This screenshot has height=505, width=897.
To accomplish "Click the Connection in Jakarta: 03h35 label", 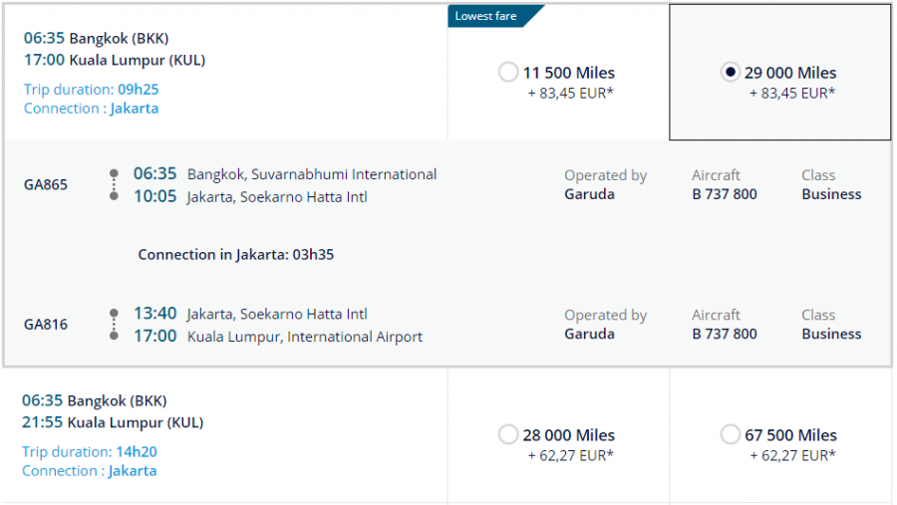I will pyautogui.click(x=236, y=254).
